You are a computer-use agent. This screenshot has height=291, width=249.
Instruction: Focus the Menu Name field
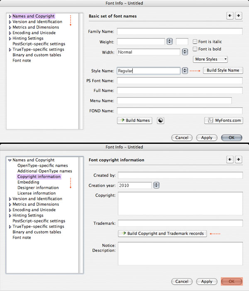click(174, 101)
